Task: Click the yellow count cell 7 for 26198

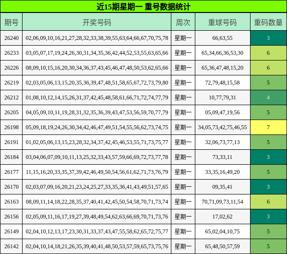Action: pos(268,127)
